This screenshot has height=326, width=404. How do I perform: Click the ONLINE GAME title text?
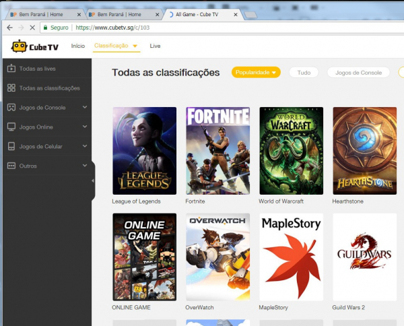click(131, 307)
